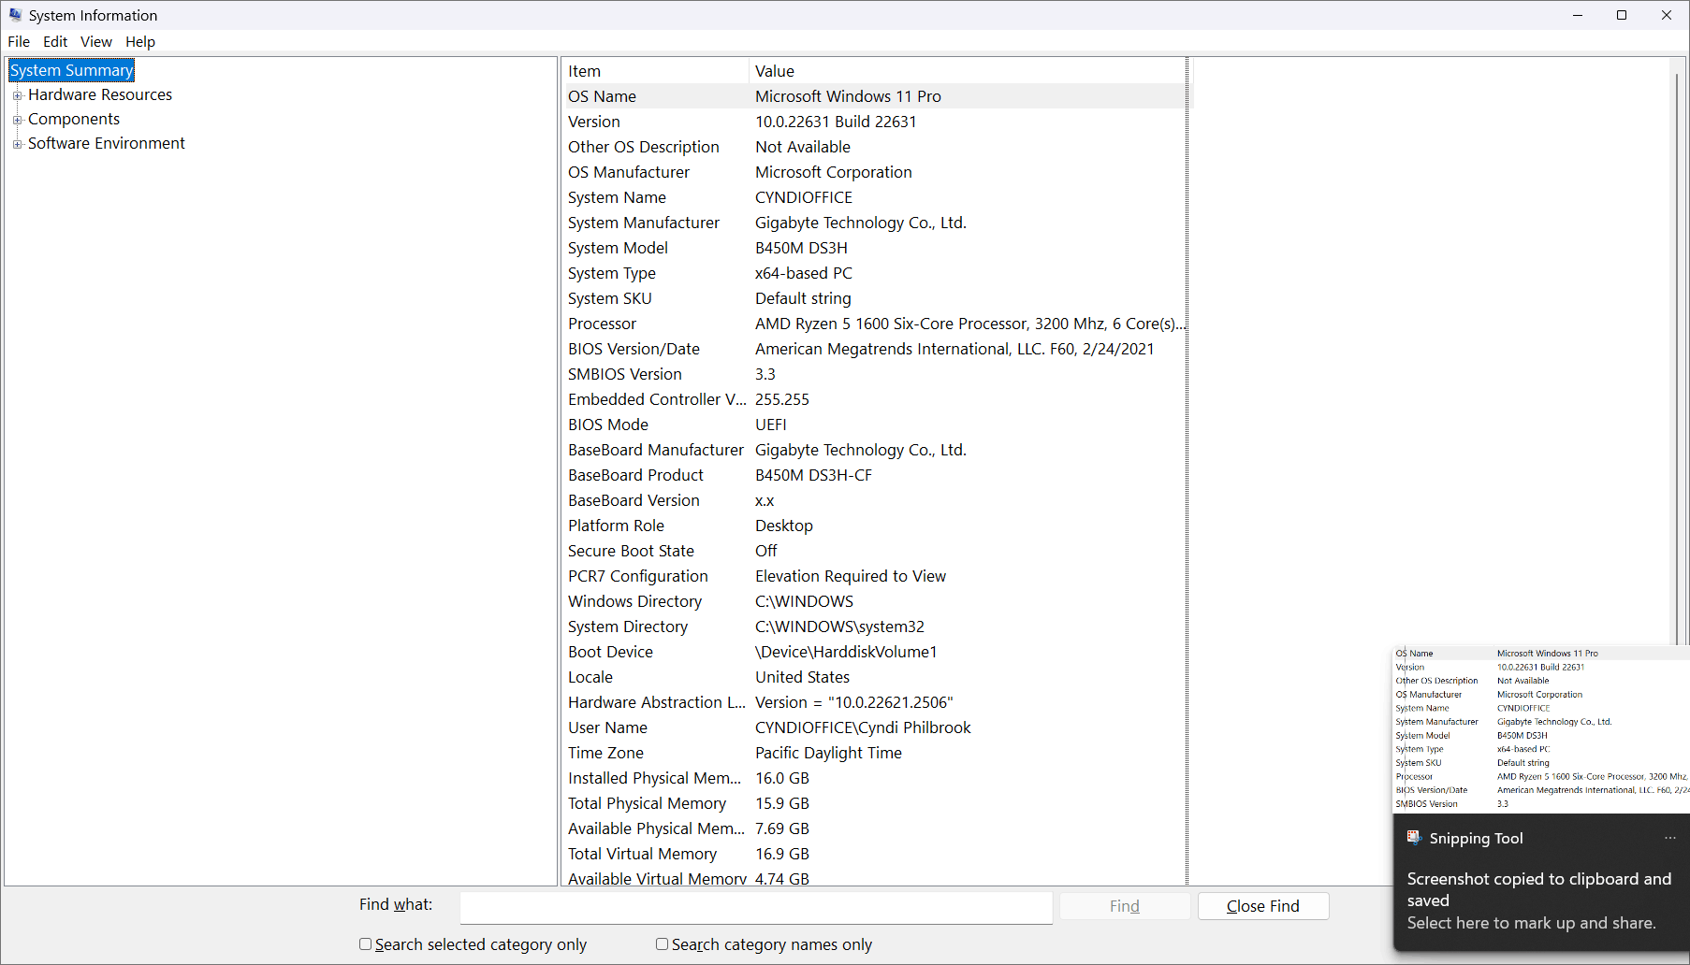
Task: Select the Hardware Abstraction Layer row
Action: coord(875,702)
